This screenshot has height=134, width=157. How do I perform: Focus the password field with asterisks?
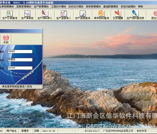[x=20, y=68]
